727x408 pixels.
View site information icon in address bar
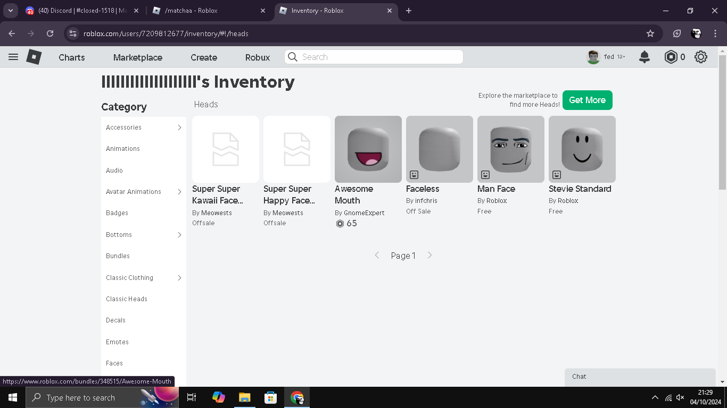pyautogui.click(x=73, y=33)
